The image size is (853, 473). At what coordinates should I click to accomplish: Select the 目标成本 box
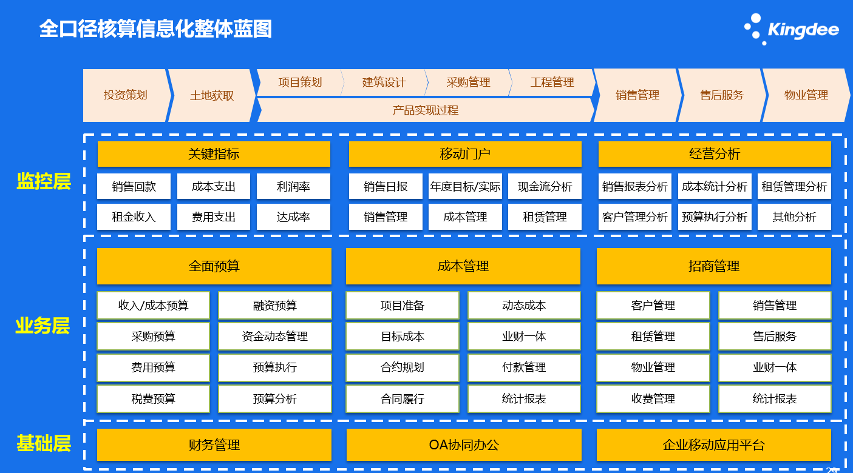pos(402,336)
